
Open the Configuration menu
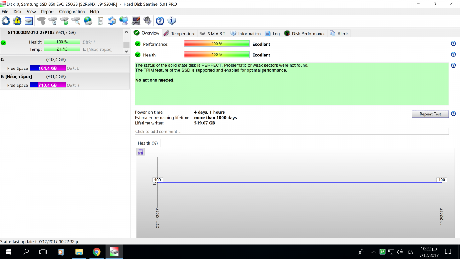pos(72,12)
